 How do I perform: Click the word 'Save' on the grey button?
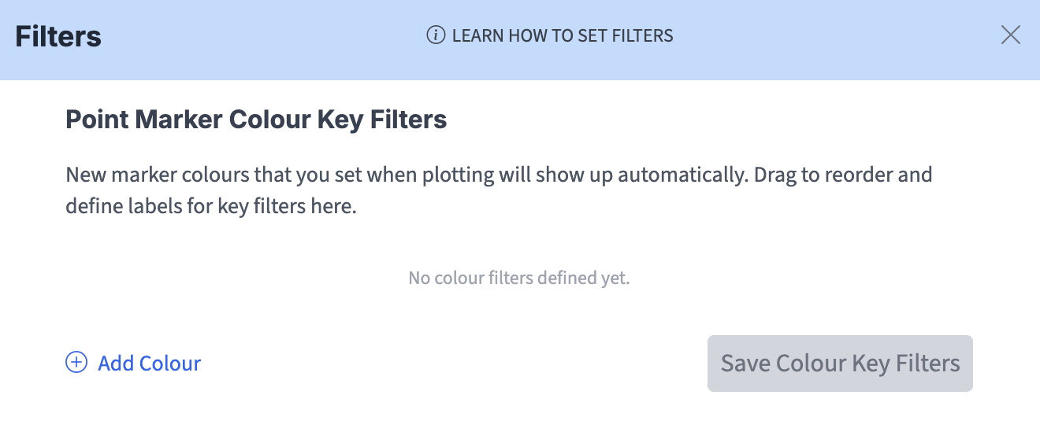(x=745, y=363)
